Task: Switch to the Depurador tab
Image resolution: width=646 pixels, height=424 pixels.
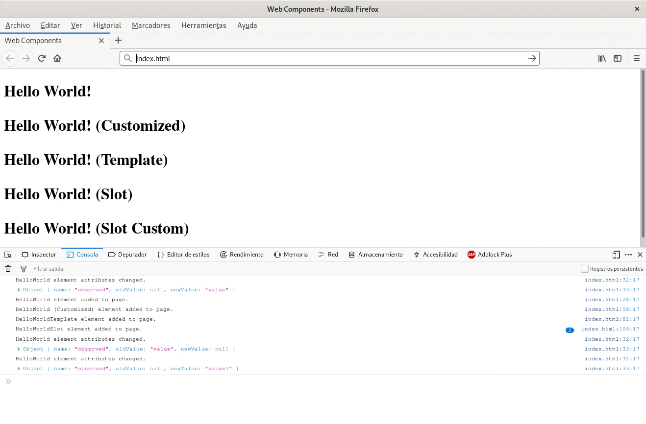Action: click(127, 255)
